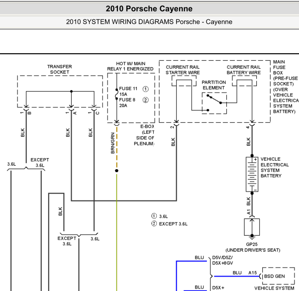Click the GP25 ground symbol box

pyautogui.click(x=252, y=227)
